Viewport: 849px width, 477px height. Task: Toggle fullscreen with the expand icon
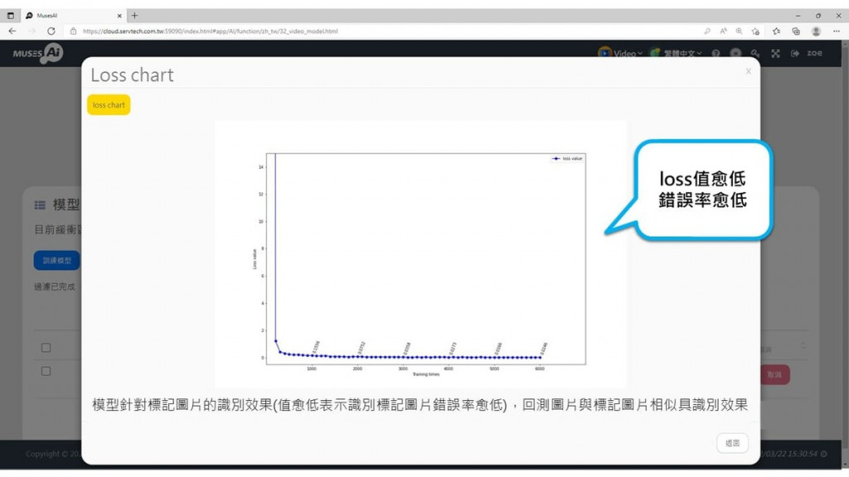(775, 53)
